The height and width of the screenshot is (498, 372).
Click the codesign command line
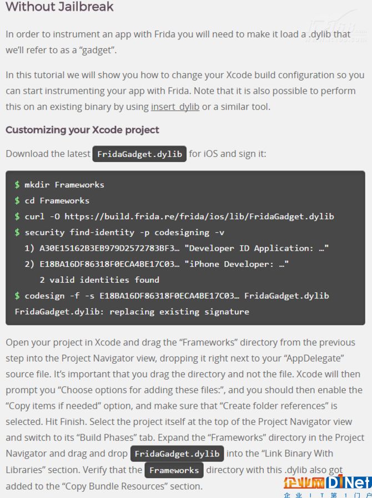click(x=172, y=296)
